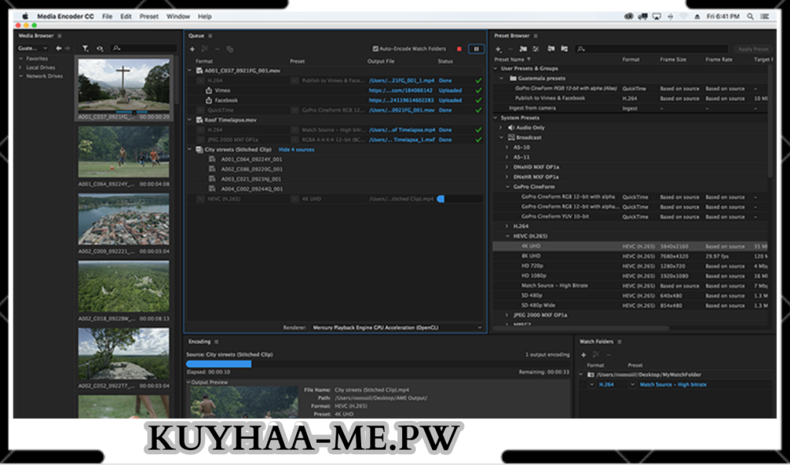Open the Preset menu
Screen dimensions: 790x465
pyautogui.click(x=149, y=17)
